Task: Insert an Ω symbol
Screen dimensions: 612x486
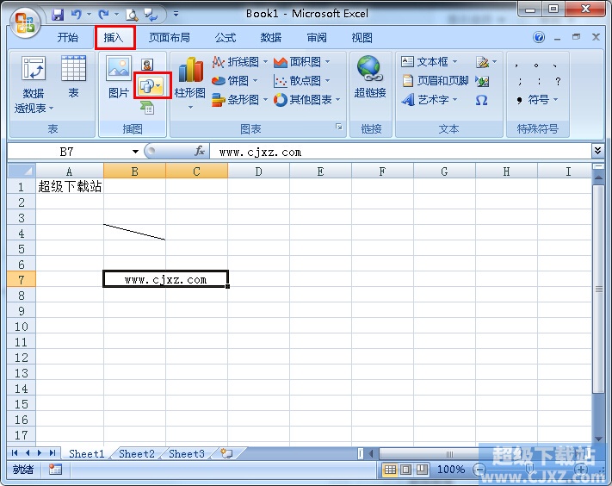Action: 482,101
